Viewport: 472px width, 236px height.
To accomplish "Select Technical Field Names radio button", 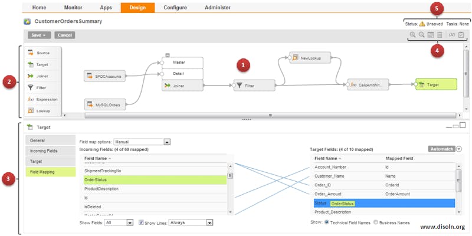I will pyautogui.click(x=326, y=222).
